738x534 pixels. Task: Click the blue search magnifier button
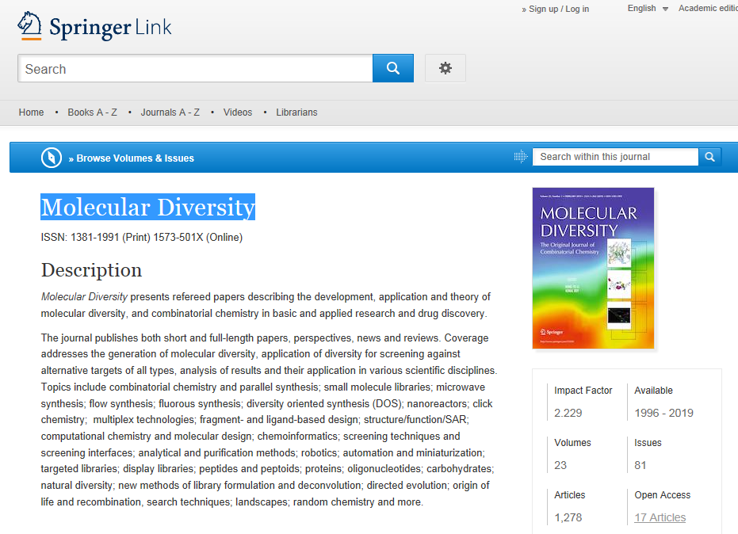(393, 69)
